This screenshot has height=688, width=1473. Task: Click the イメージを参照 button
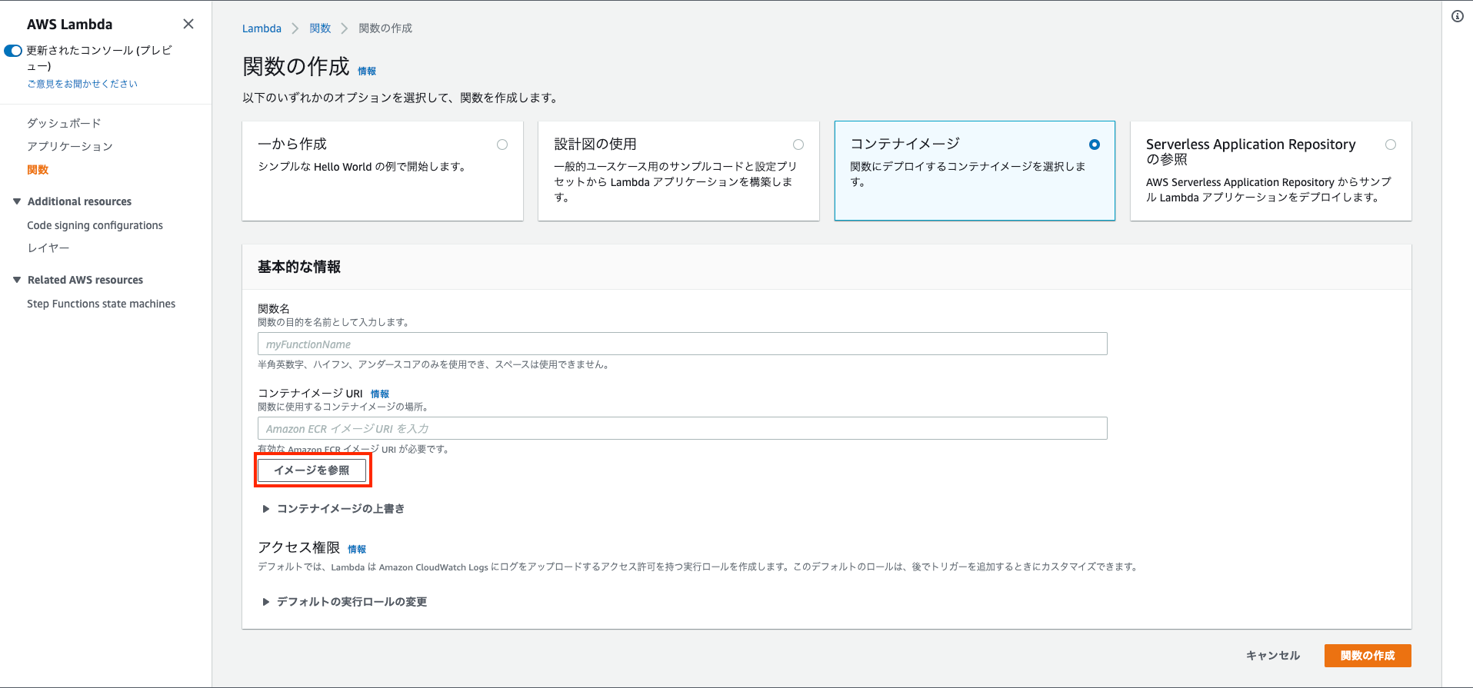pos(312,470)
